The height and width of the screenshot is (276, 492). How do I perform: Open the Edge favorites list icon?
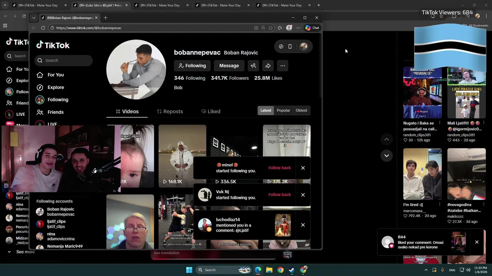(279, 28)
